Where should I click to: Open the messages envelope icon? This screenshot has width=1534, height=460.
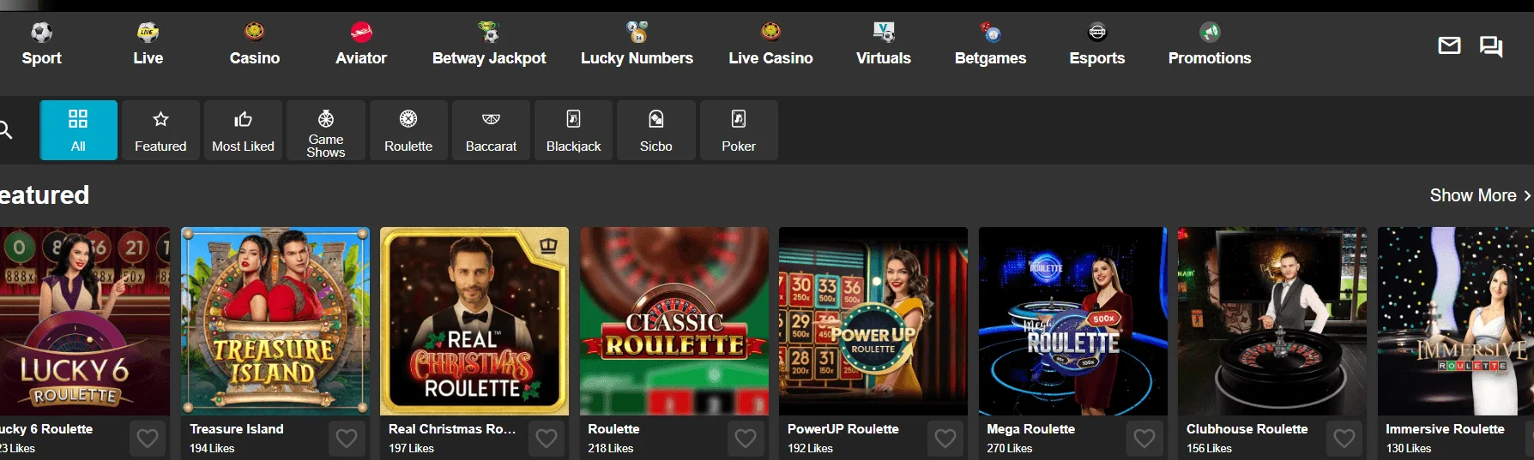tap(1449, 45)
